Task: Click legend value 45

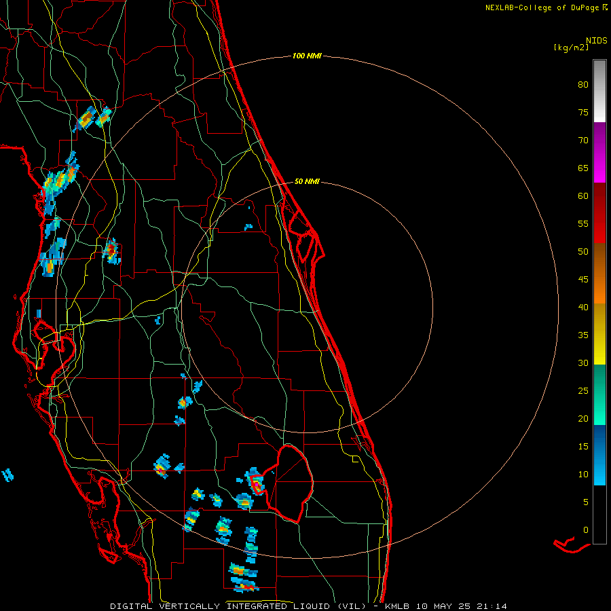Action: pyautogui.click(x=583, y=280)
